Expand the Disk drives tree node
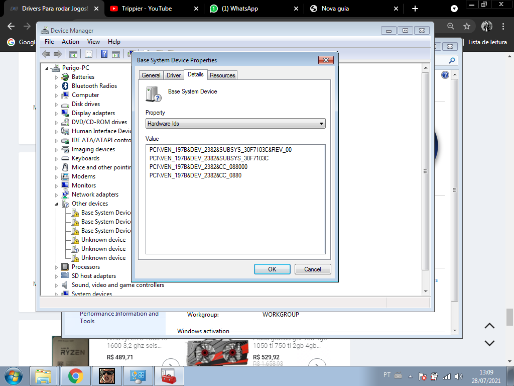 tap(56, 105)
